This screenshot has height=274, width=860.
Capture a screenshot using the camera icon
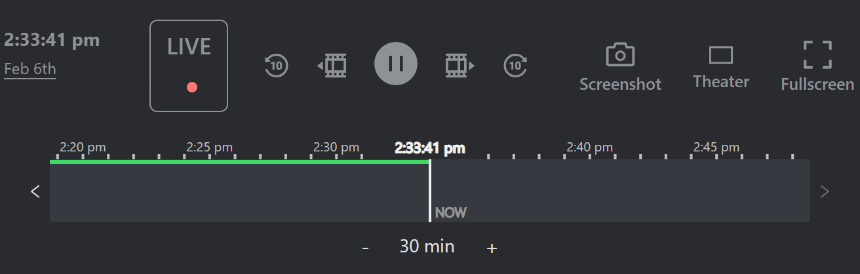pos(620,67)
